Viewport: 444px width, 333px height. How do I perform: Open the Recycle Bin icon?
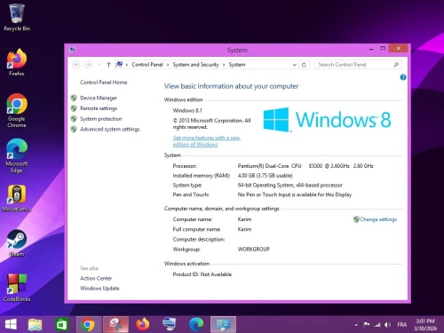(17, 17)
